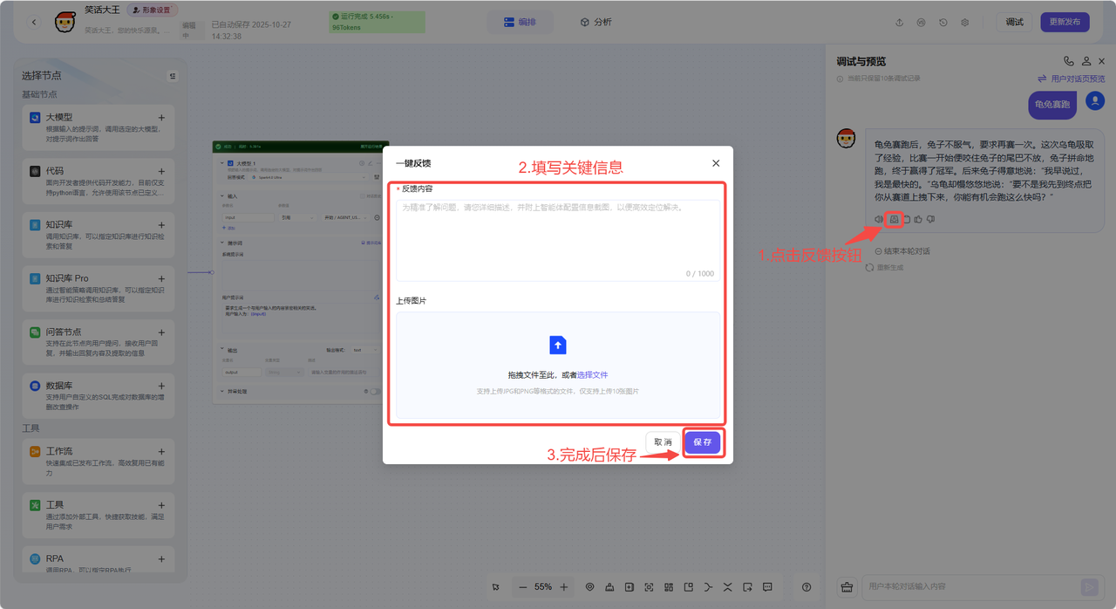
Task: Click the phone call icon in debug panel
Action: pos(1069,62)
